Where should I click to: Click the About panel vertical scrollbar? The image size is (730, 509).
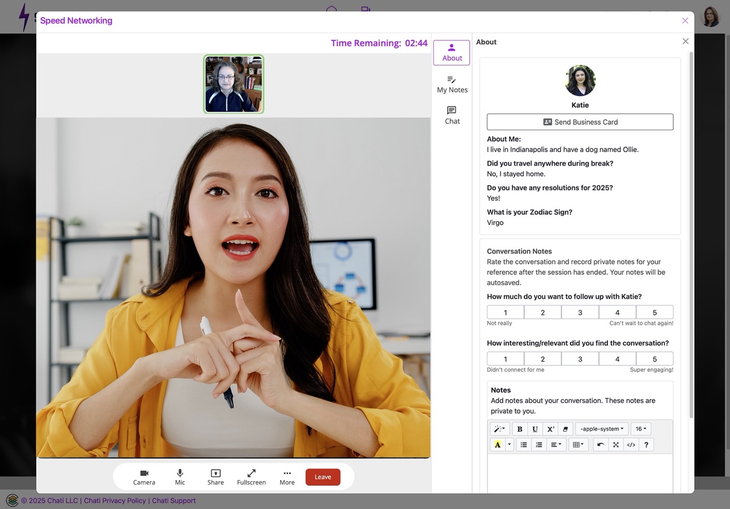pyautogui.click(x=692, y=234)
